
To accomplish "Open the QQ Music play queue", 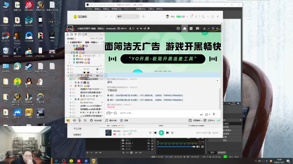I will tap(215, 133).
